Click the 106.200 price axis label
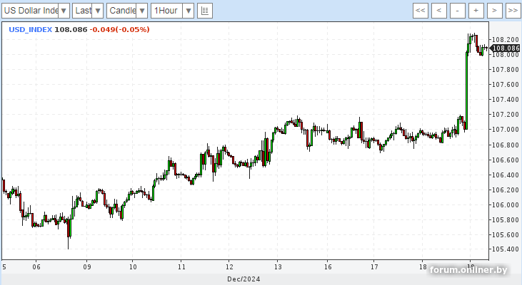Viewport: 522px width, 285px height. click(506, 190)
